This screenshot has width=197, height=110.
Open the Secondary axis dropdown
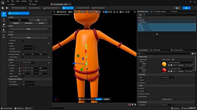pyautogui.click(x=28, y=49)
